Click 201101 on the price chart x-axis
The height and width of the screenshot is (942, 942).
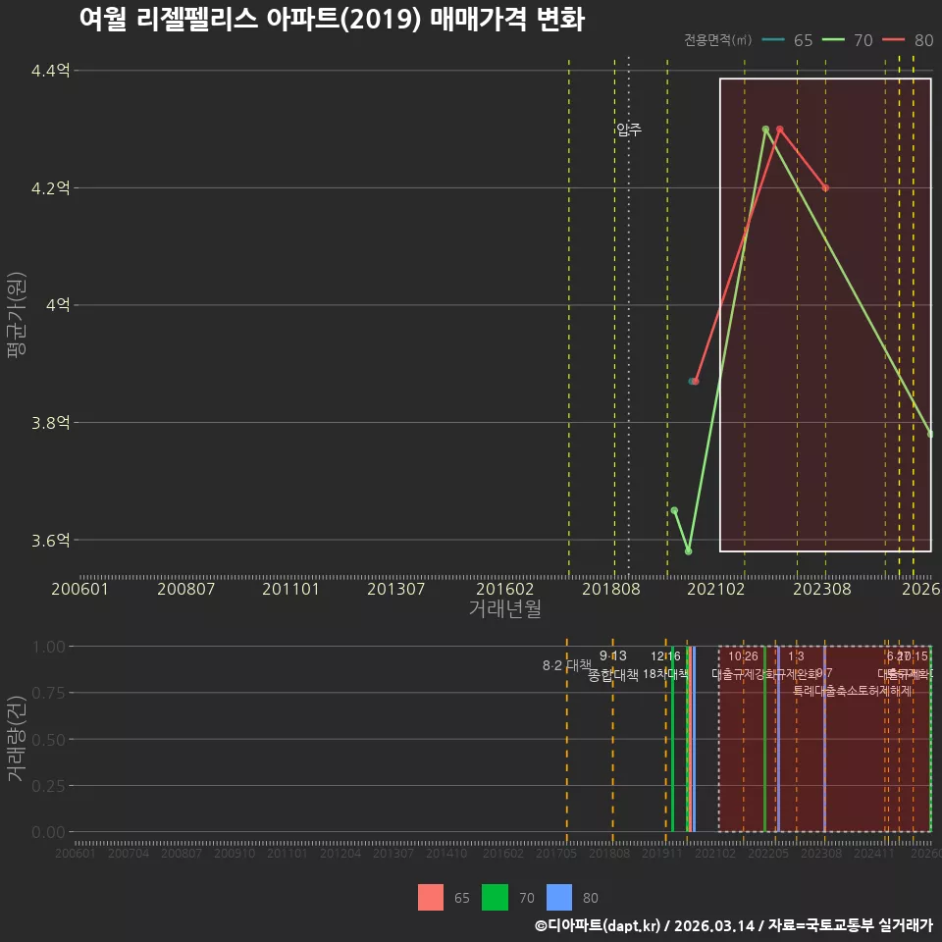tap(290, 589)
